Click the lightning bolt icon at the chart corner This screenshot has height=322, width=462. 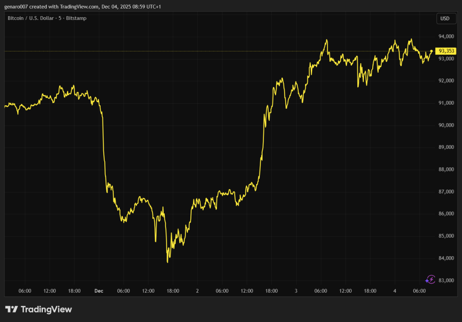coord(430,280)
